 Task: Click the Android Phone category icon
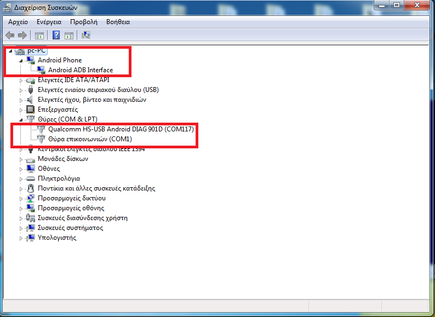pyautogui.click(x=31, y=60)
